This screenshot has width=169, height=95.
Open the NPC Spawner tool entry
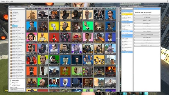(127, 49)
